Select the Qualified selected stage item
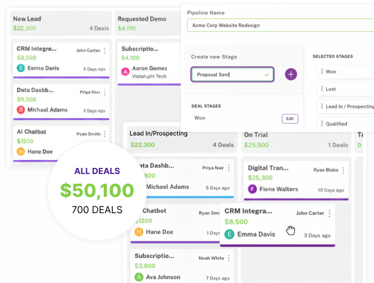The height and width of the screenshot is (283, 374). [x=346, y=123]
